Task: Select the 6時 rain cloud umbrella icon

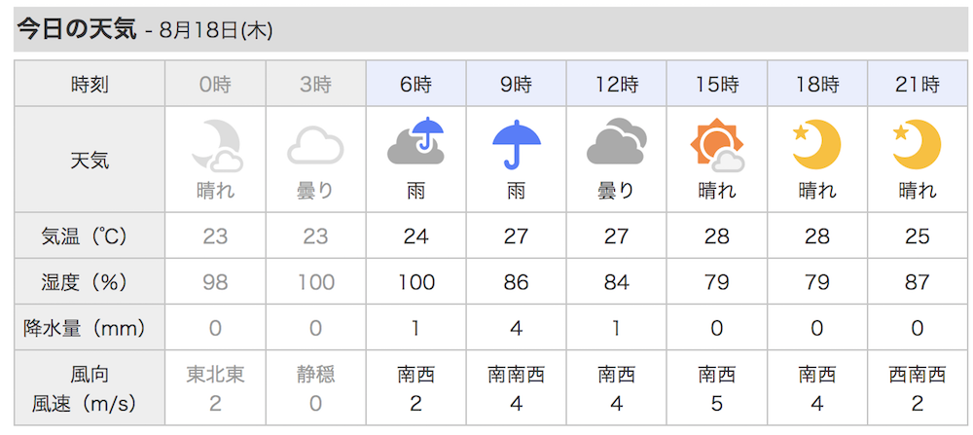Action: pyautogui.click(x=415, y=141)
